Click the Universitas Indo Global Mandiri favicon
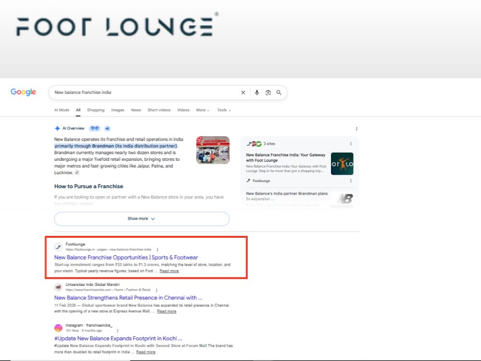The height and width of the screenshot is (361, 481). pyautogui.click(x=58, y=287)
